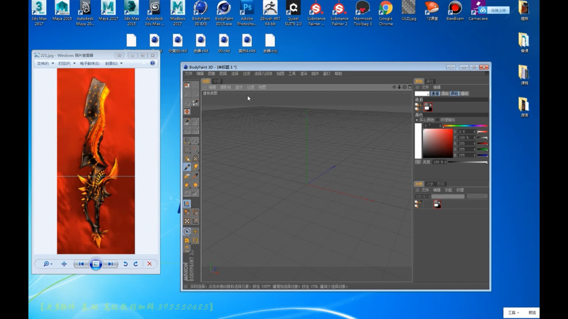Choose the Move tool icon
This screenshot has width=568, height=319.
[x=195, y=232]
